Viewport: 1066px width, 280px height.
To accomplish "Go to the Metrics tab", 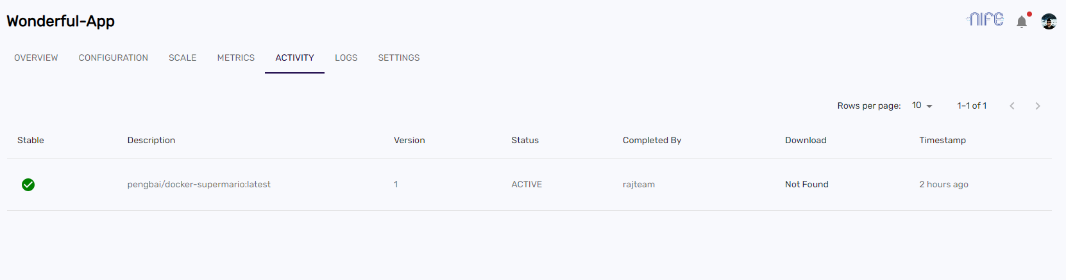I will click(x=236, y=58).
